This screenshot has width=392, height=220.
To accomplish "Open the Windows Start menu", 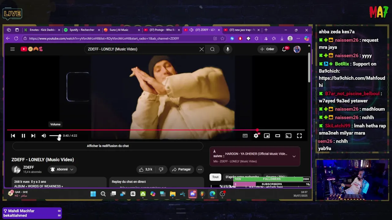I will [x=93, y=194].
